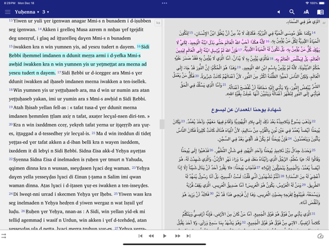329x247 pixels.
Task: Open the Yuḥenna book selector dropdown
Action: tap(27, 12)
